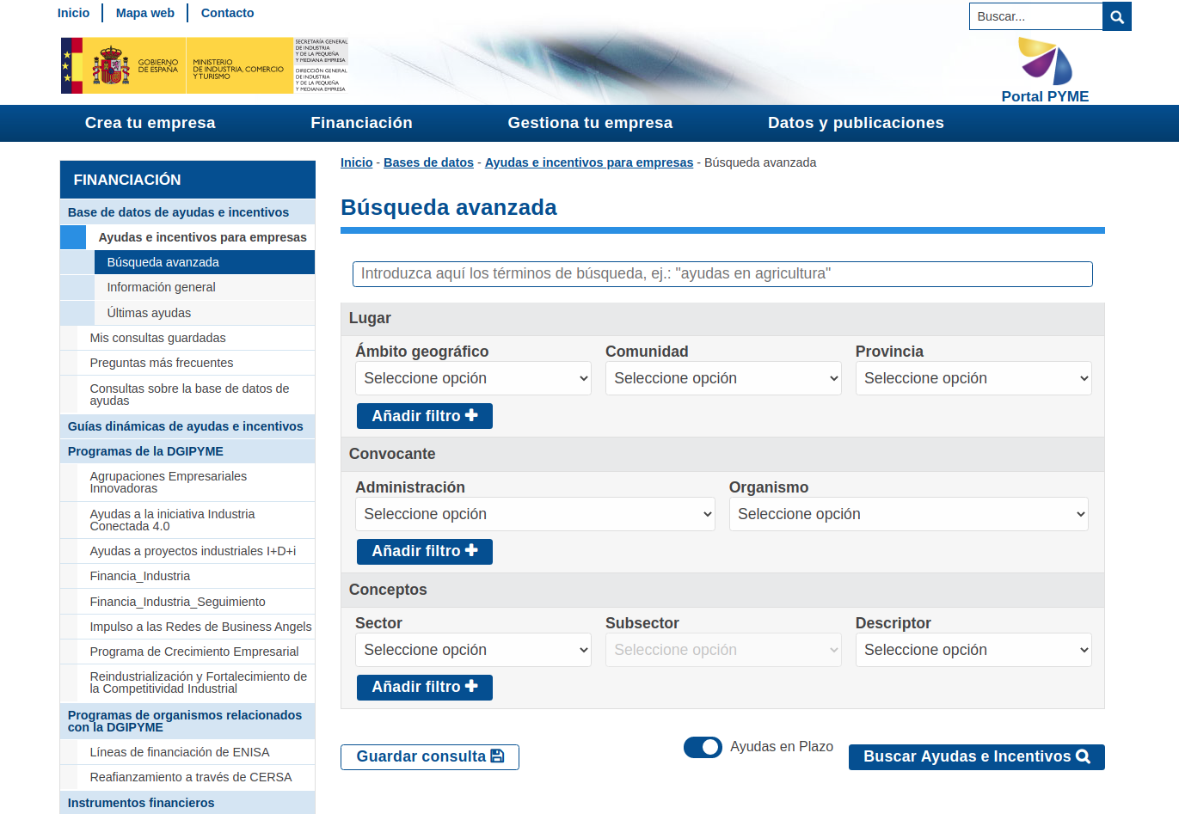This screenshot has width=1179, height=814.
Task: Toggle the Ayudas en Plazo switch
Action: 703,748
